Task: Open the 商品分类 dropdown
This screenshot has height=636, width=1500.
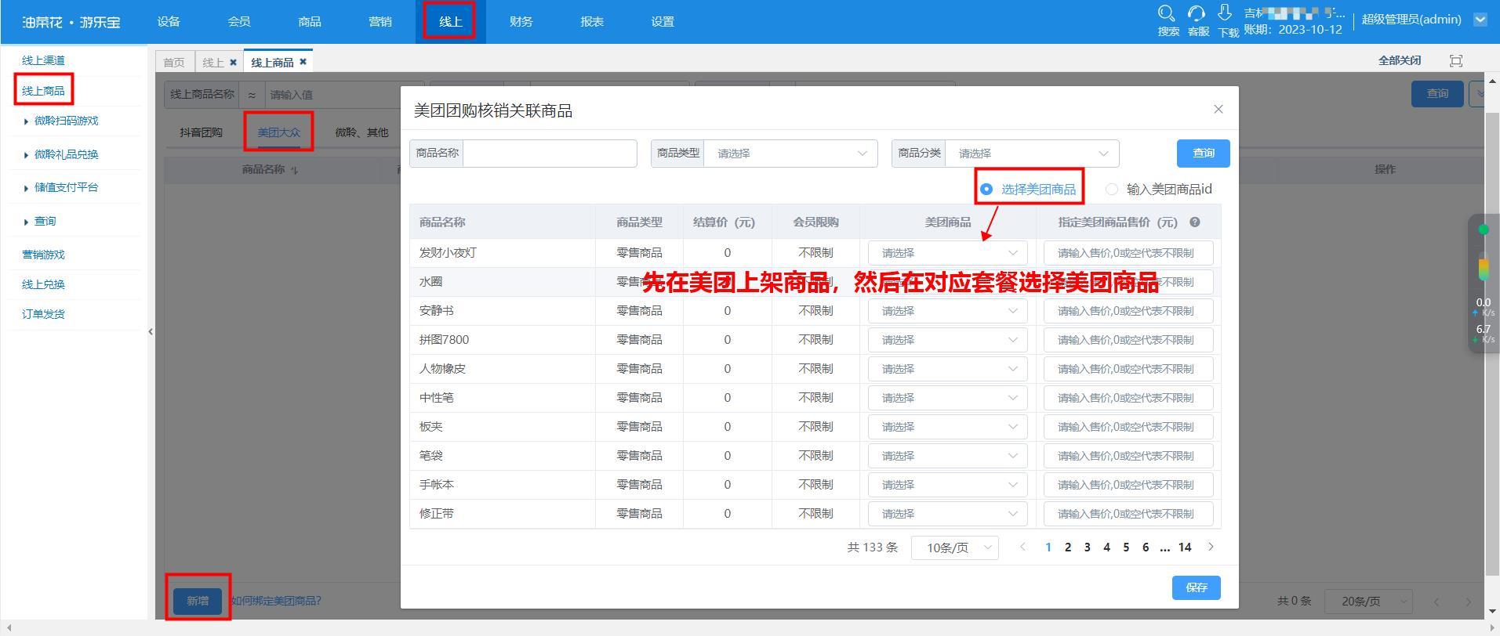Action: click(1032, 154)
